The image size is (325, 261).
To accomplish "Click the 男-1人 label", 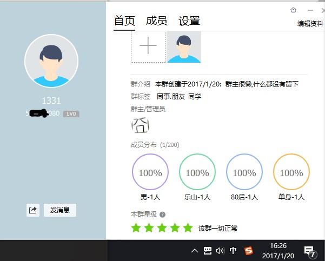I will point(150,197).
